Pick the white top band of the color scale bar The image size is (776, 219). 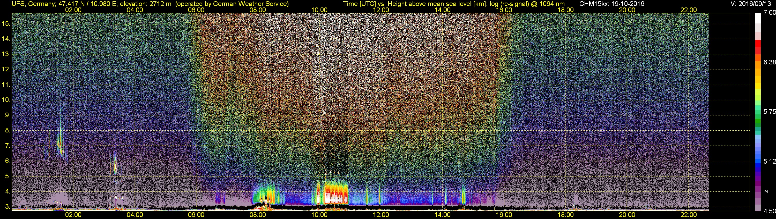pos(758,18)
